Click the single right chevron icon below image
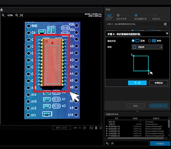This screenshot has width=171, height=149. [80, 128]
